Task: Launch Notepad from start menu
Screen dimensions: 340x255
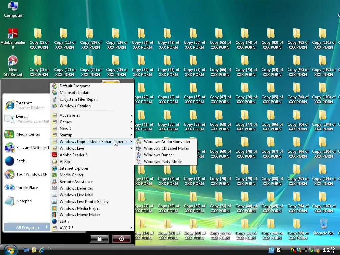Action: 27,201
